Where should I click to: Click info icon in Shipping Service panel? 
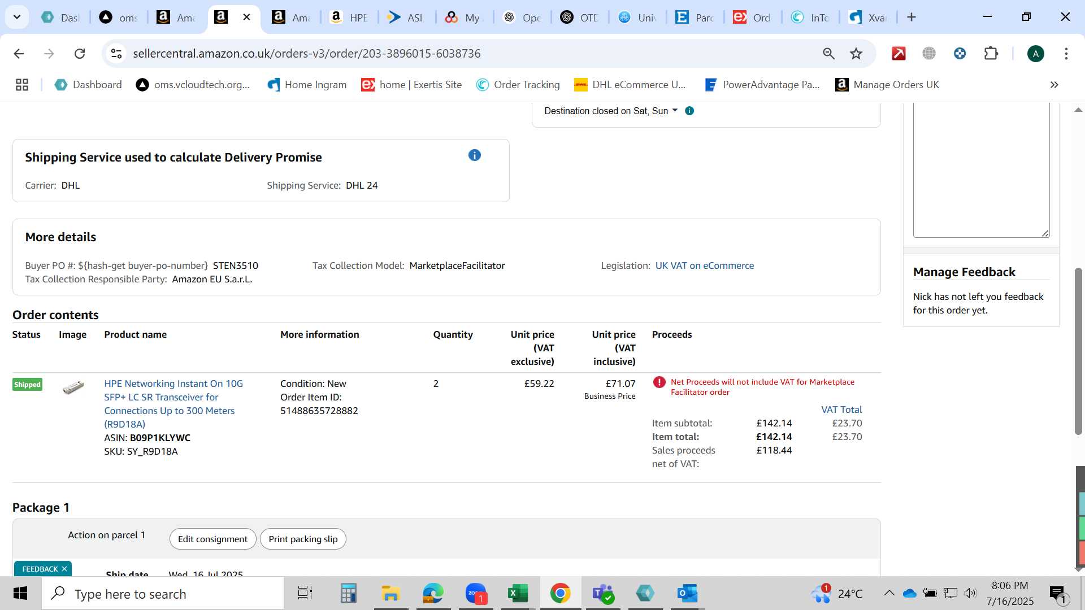click(475, 155)
